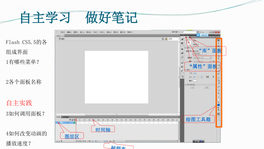This screenshot has width=264, height=149.
Task: Click the New Layer icon
Action: click(57, 141)
